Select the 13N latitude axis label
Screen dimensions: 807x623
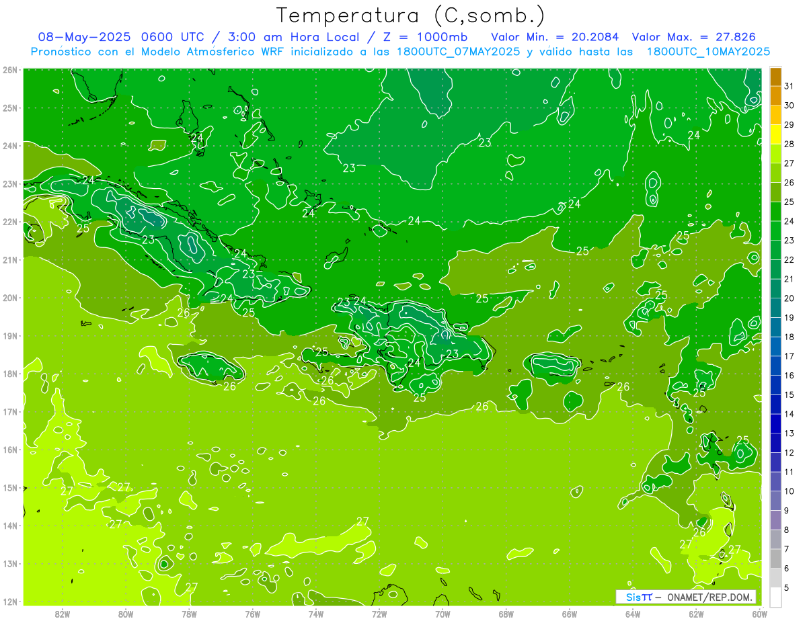[x=9, y=563]
